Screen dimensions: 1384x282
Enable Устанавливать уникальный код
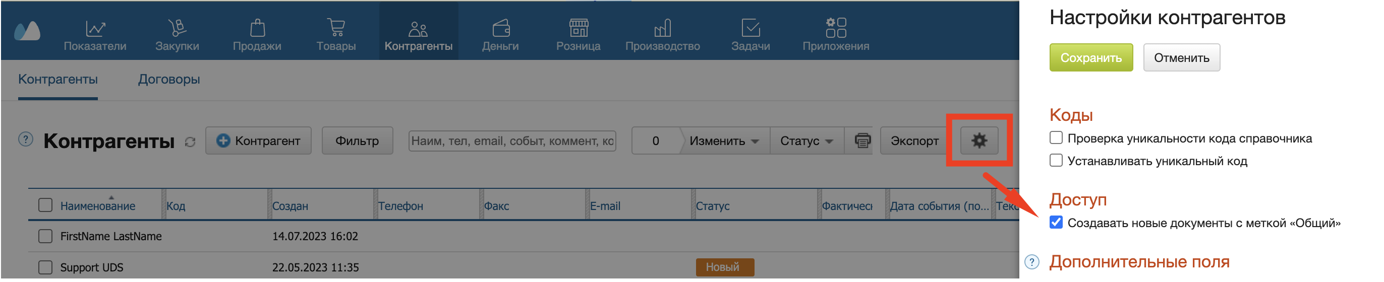(1056, 161)
